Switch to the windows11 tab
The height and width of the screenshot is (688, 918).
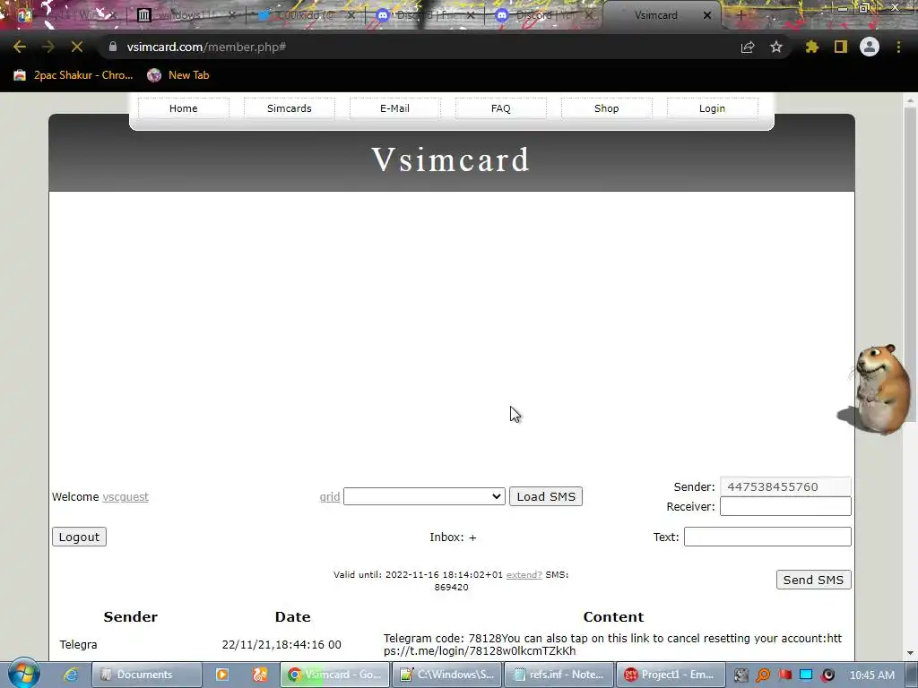185,15
